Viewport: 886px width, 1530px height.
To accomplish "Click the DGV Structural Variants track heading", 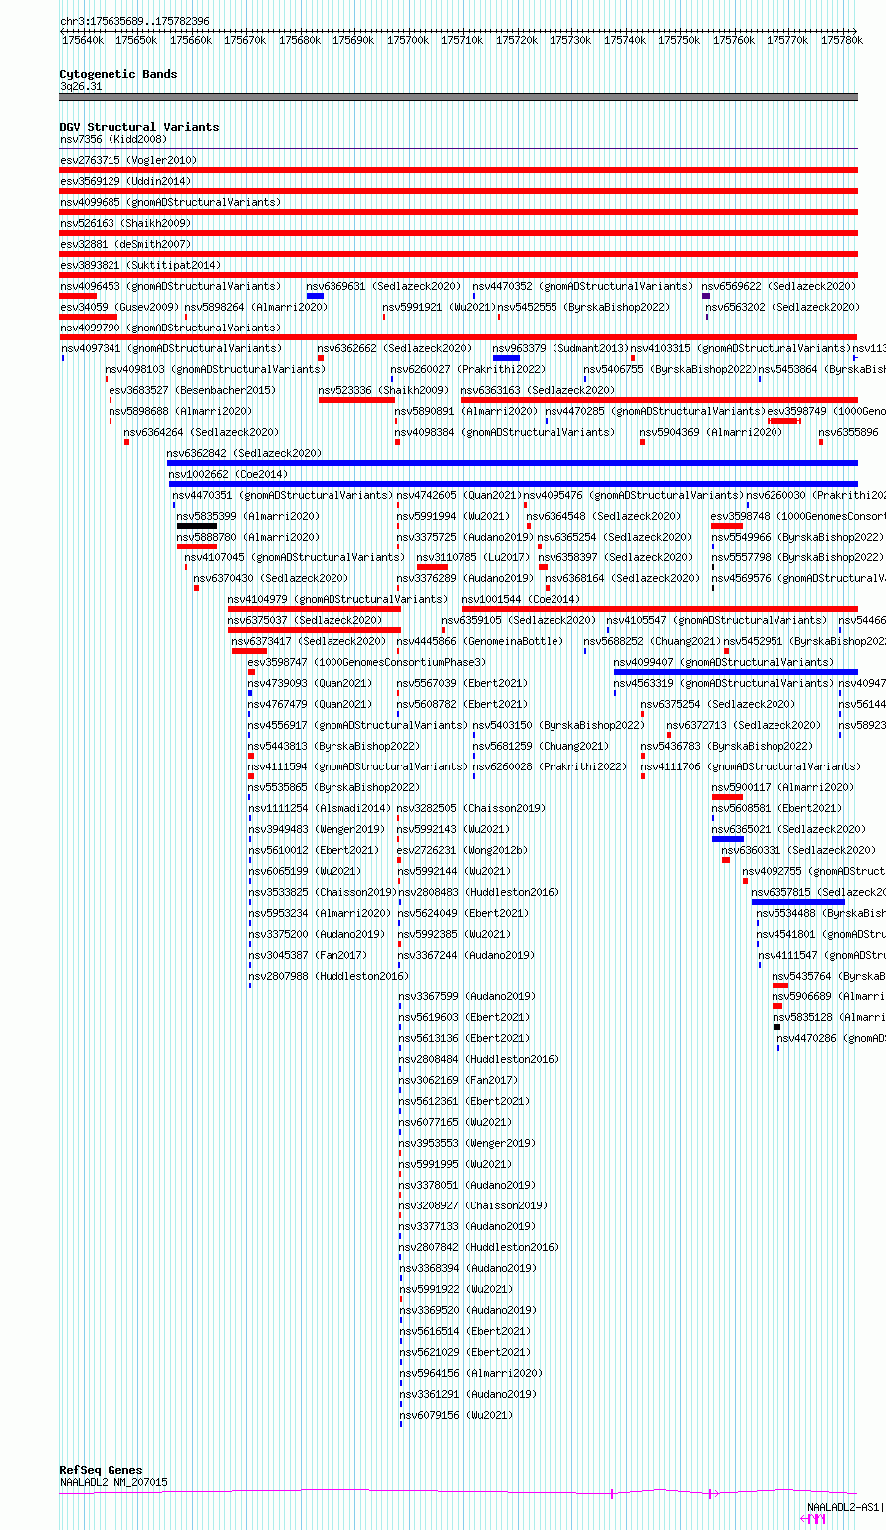I will point(139,127).
